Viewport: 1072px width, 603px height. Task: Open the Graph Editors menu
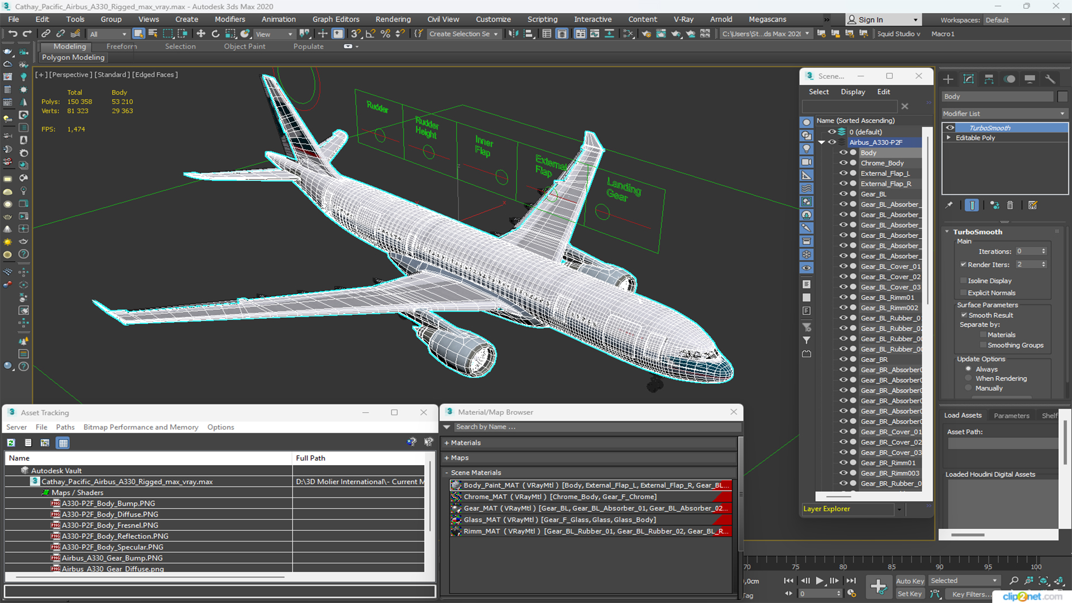pyautogui.click(x=336, y=19)
